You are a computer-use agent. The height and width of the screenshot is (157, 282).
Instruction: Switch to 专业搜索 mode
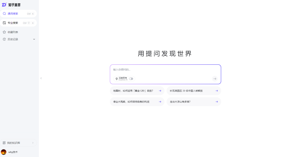pos(18,23)
